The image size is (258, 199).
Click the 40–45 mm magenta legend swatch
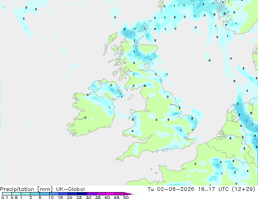coord(110,194)
